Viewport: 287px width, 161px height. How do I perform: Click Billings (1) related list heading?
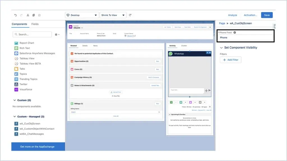(78, 104)
